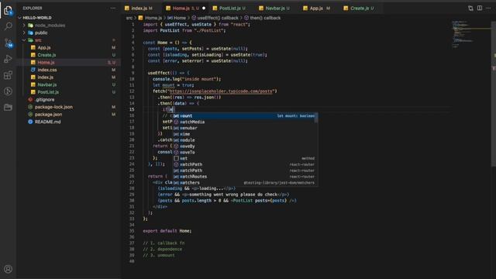Open the timeline/history icon in activity bar
This screenshot has width=496, height=279.
8,91
